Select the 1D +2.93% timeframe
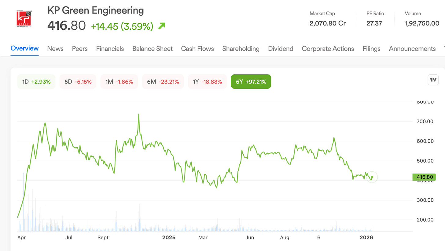The image size is (445, 251). [x=36, y=82]
